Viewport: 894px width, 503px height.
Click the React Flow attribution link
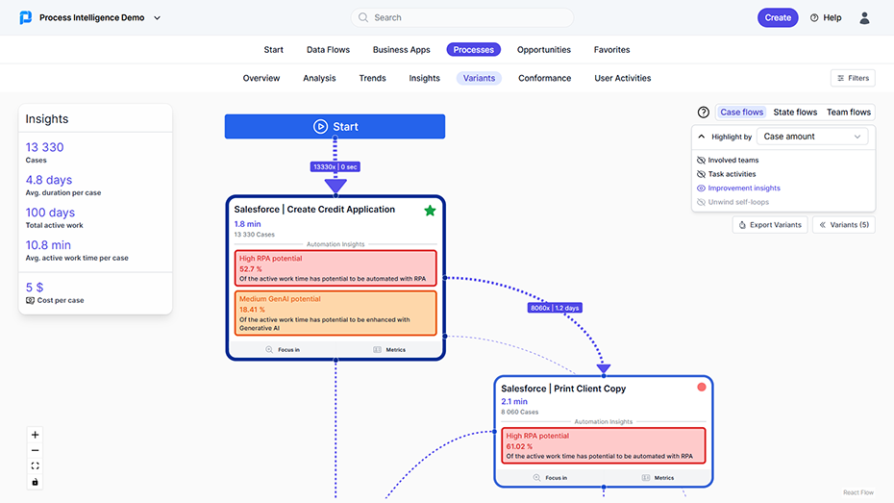pos(858,492)
